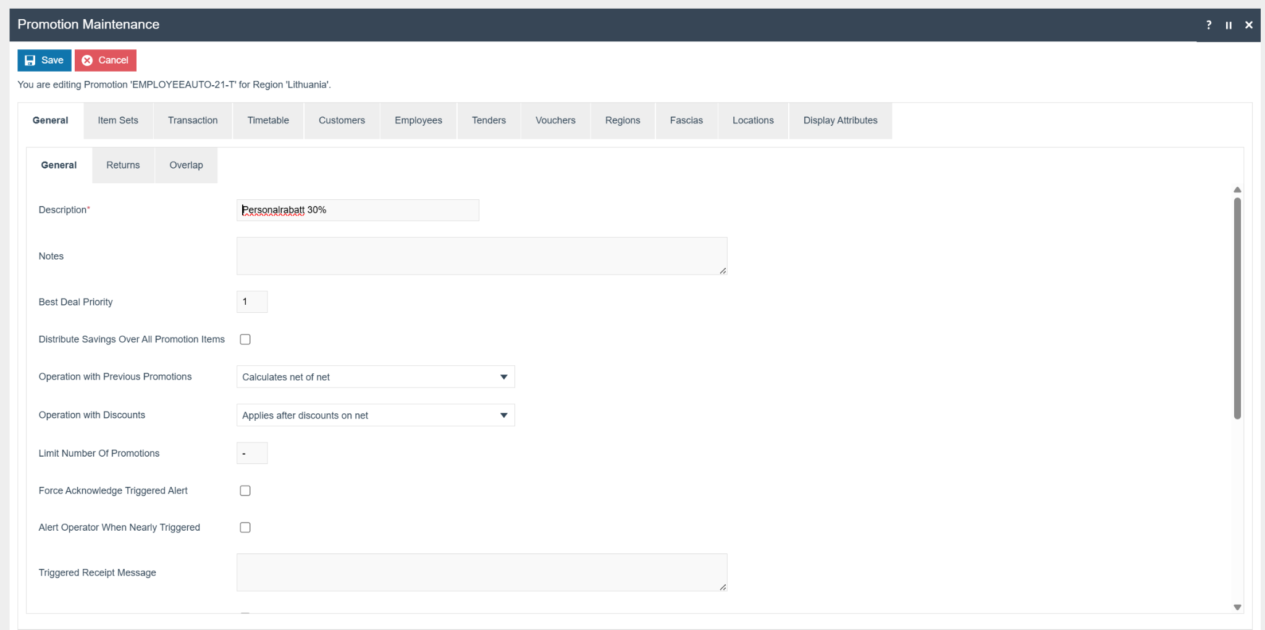The image size is (1265, 630).
Task: Click the Description input field
Action: [x=357, y=210]
